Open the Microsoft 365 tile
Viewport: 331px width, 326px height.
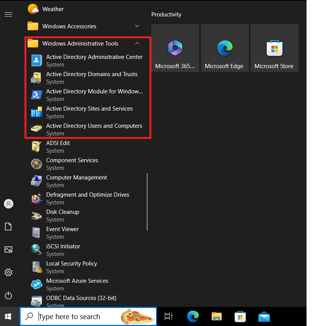pos(175,48)
